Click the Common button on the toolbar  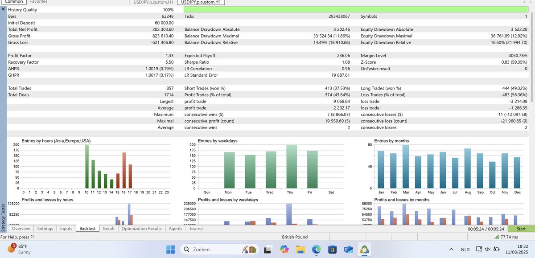13,1
